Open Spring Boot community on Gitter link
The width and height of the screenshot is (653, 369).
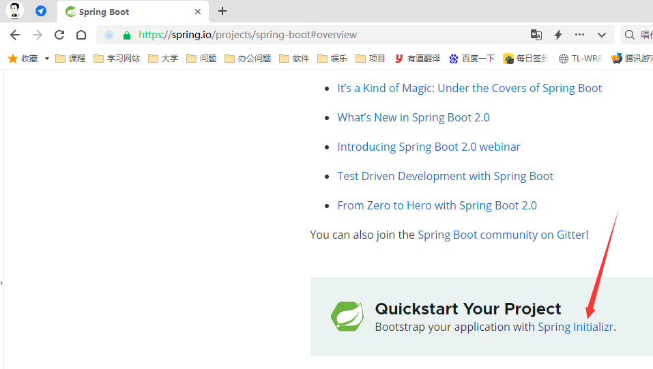coord(502,235)
